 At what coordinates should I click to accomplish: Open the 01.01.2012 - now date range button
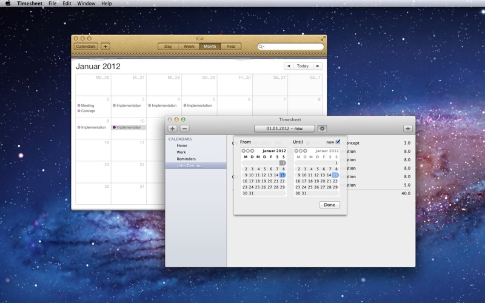tap(284, 128)
